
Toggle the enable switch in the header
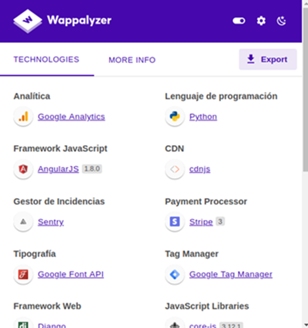239,21
